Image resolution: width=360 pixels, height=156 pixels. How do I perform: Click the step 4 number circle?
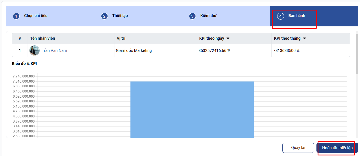[x=280, y=16]
